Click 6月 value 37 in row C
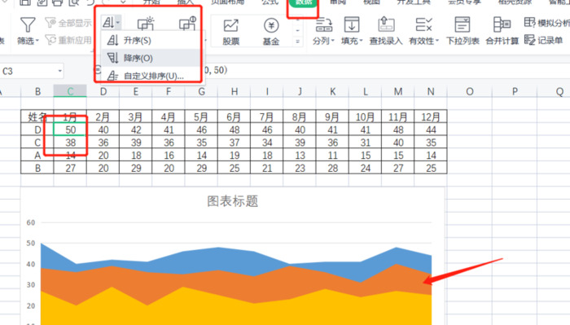 [x=235, y=143]
